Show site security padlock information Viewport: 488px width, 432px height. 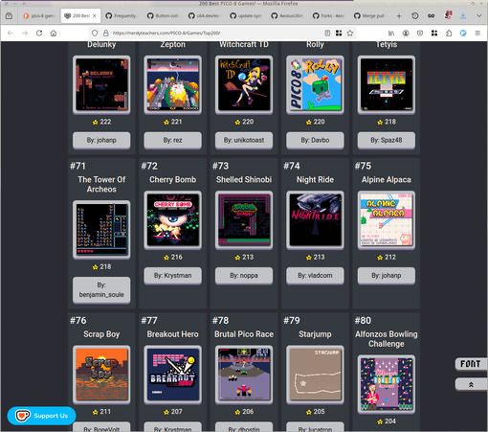tap(106, 33)
